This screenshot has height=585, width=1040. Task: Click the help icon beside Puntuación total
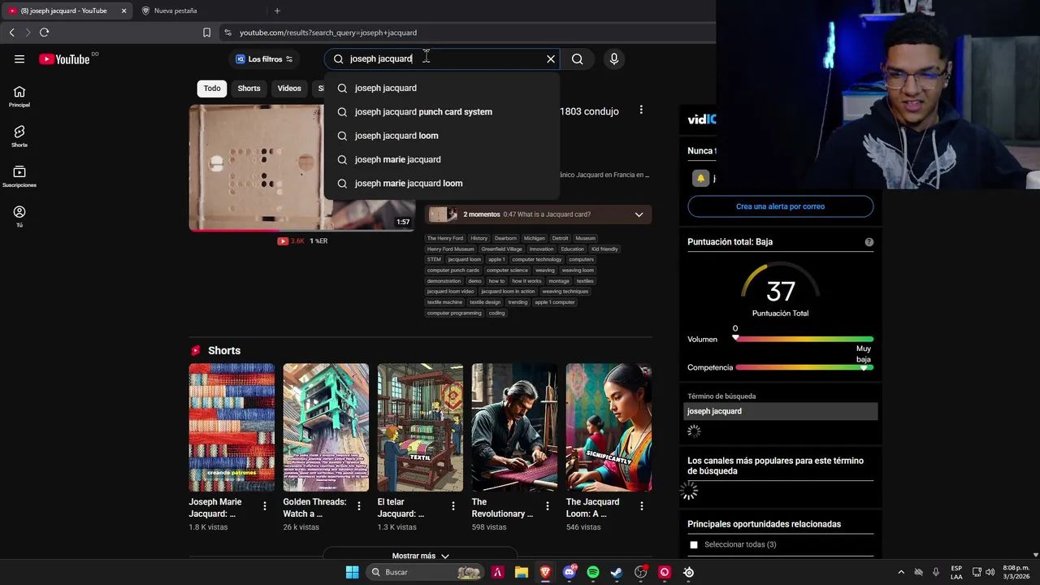(x=869, y=242)
